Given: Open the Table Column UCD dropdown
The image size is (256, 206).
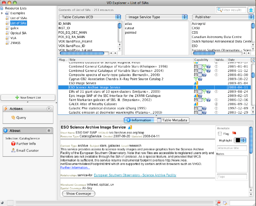Looking at the screenshot, I should (90, 17).
